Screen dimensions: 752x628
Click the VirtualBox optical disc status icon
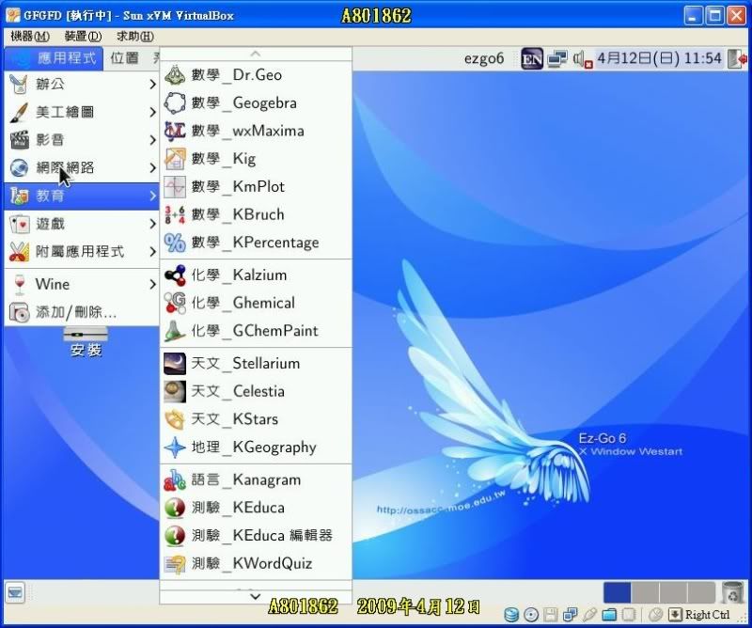531,615
